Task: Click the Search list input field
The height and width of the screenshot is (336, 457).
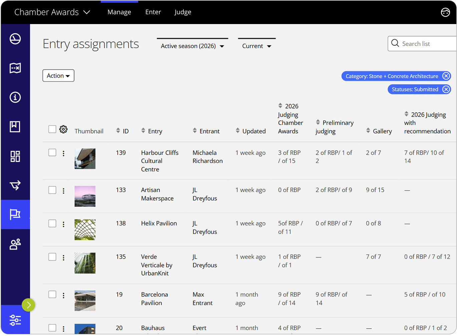Action: tap(422, 44)
